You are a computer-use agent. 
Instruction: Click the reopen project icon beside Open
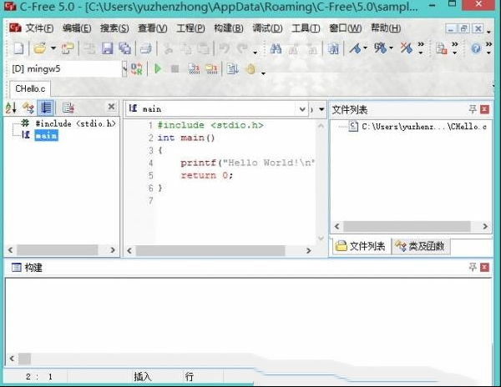click(68, 48)
